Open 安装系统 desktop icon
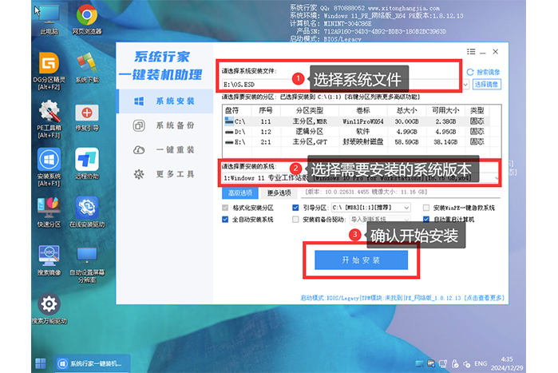 pyautogui.click(x=49, y=167)
